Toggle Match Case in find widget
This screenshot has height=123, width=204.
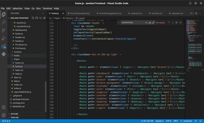tap(146, 22)
